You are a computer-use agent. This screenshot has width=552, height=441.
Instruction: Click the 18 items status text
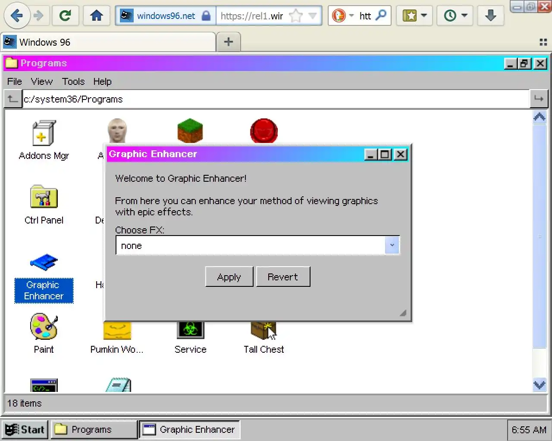pos(25,404)
